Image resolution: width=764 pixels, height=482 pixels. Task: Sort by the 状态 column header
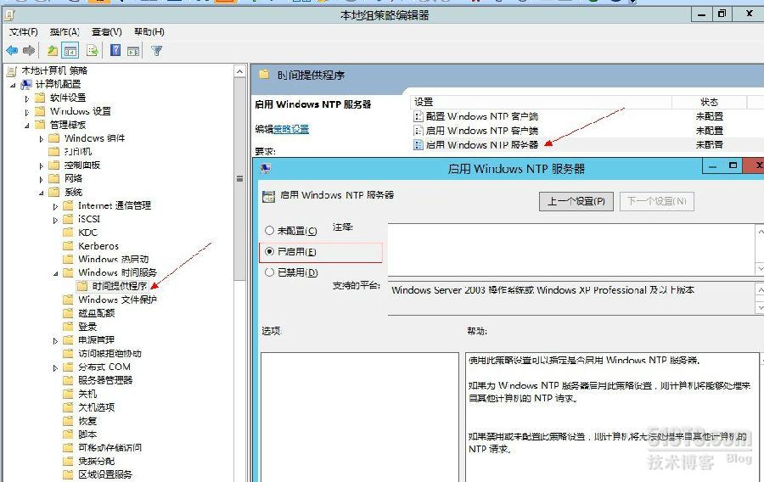[x=709, y=102]
